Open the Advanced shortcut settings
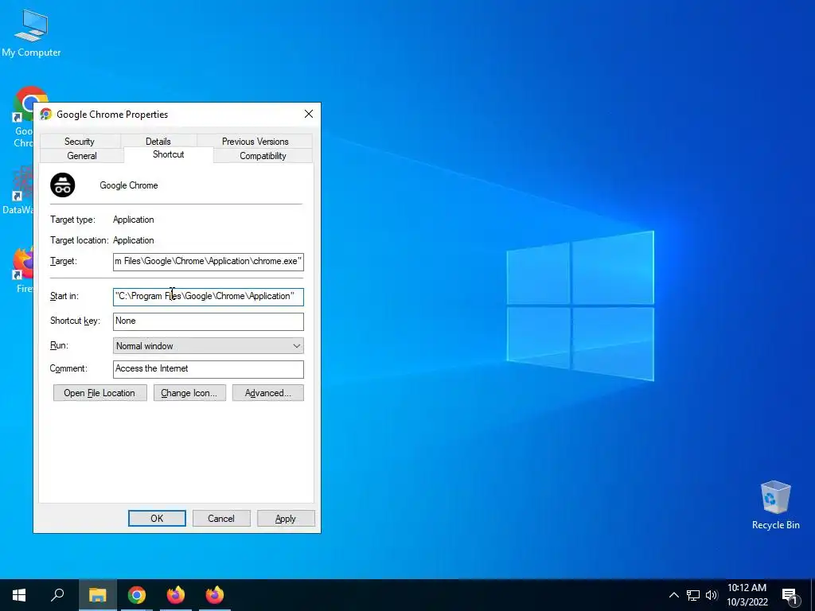The width and height of the screenshot is (815, 611). click(268, 393)
